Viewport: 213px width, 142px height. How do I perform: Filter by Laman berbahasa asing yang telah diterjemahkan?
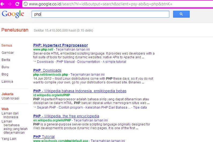(14, 127)
